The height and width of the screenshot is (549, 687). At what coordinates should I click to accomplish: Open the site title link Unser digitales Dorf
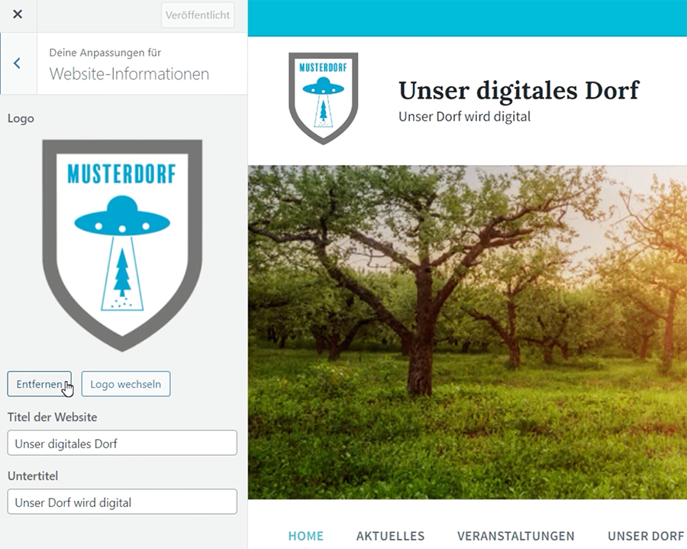click(x=518, y=90)
